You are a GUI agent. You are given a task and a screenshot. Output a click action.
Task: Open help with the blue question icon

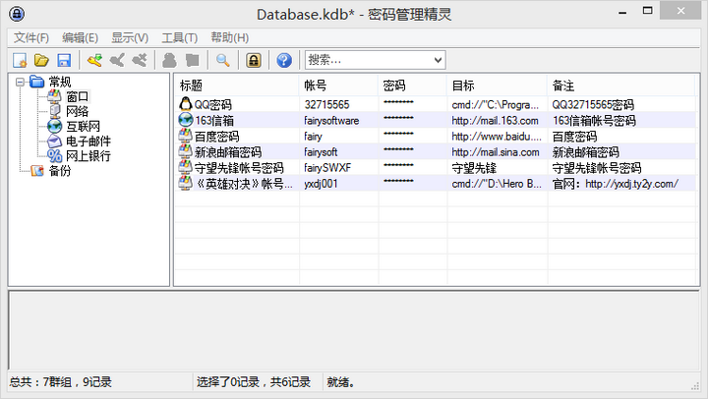click(284, 60)
